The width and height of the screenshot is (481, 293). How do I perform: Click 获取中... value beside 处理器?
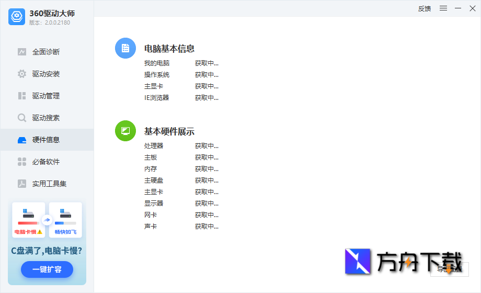207,145
